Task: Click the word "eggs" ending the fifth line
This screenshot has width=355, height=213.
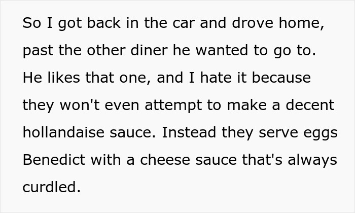Action: pos(321,133)
